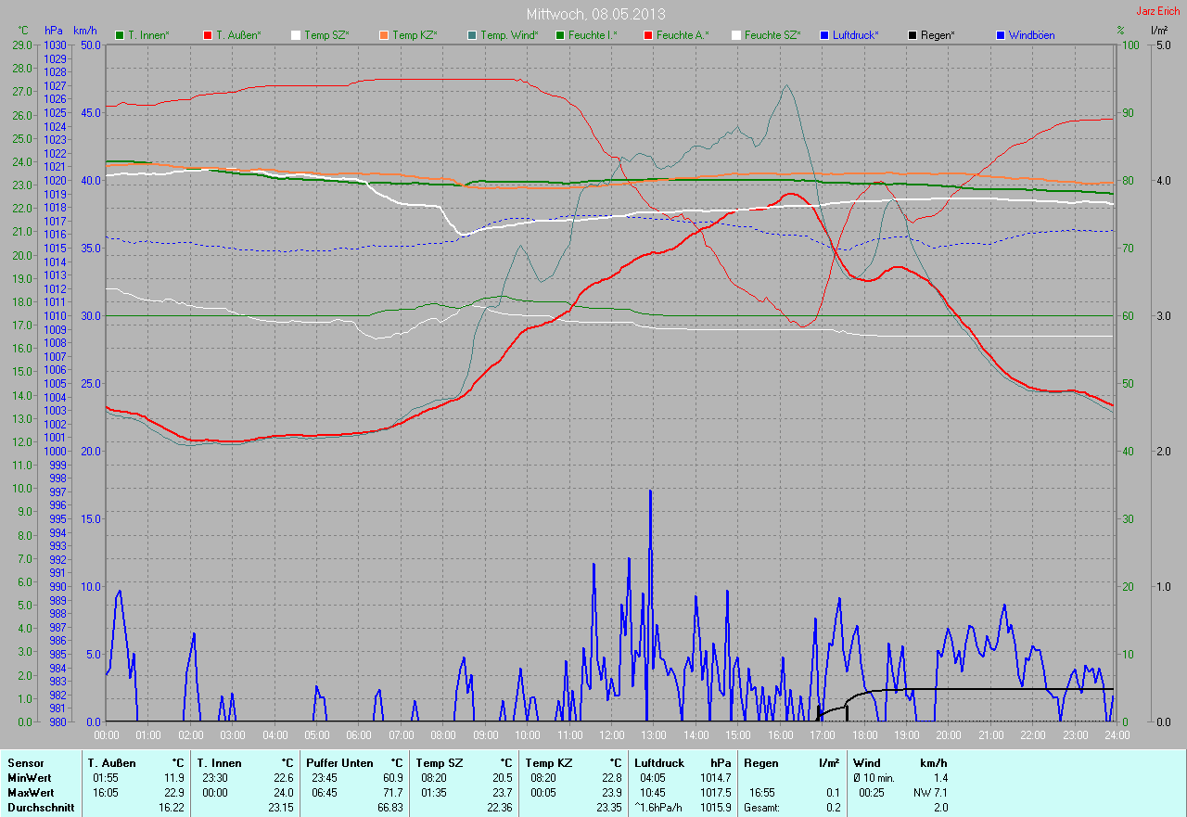Click the Durchschnitt row label
The image size is (1187, 817).
point(37,808)
